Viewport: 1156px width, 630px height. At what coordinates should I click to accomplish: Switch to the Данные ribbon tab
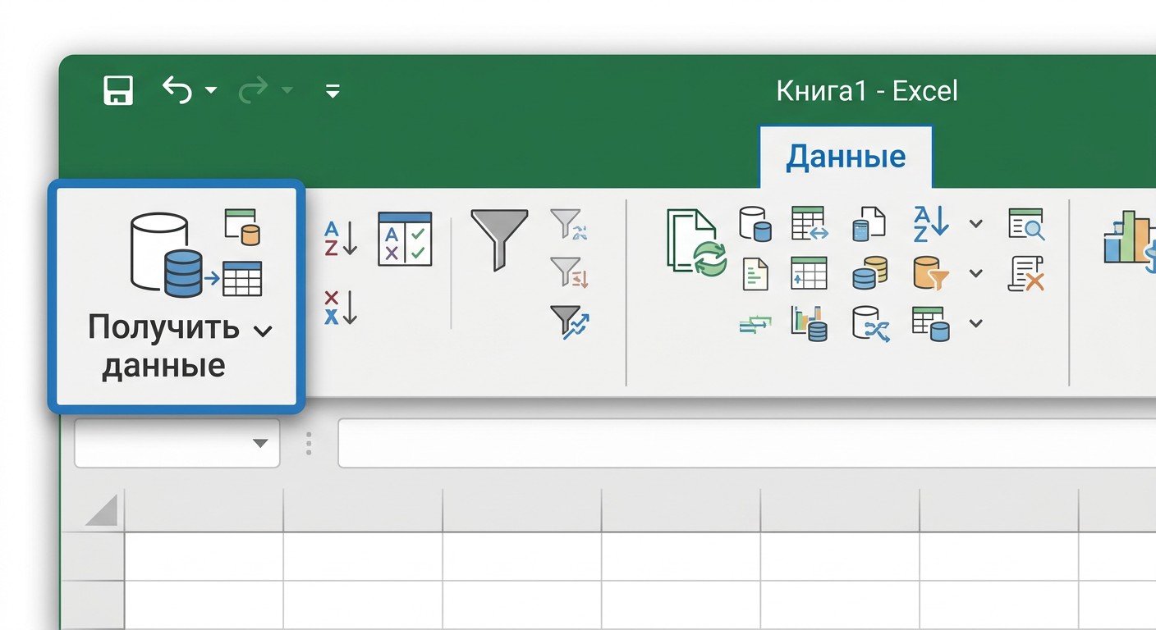pos(846,156)
